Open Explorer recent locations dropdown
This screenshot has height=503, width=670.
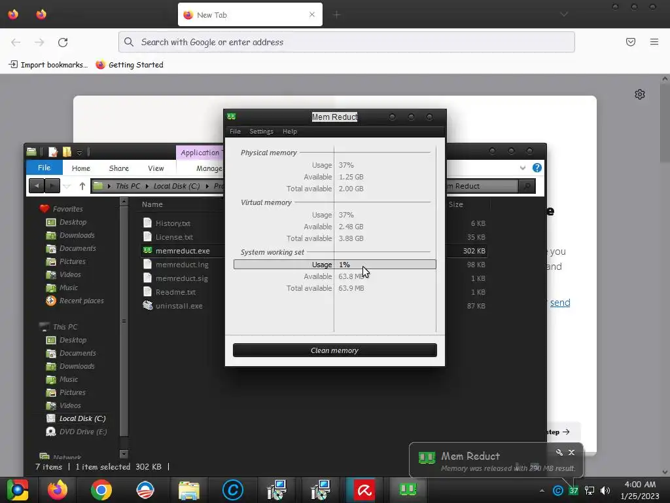tap(67, 187)
